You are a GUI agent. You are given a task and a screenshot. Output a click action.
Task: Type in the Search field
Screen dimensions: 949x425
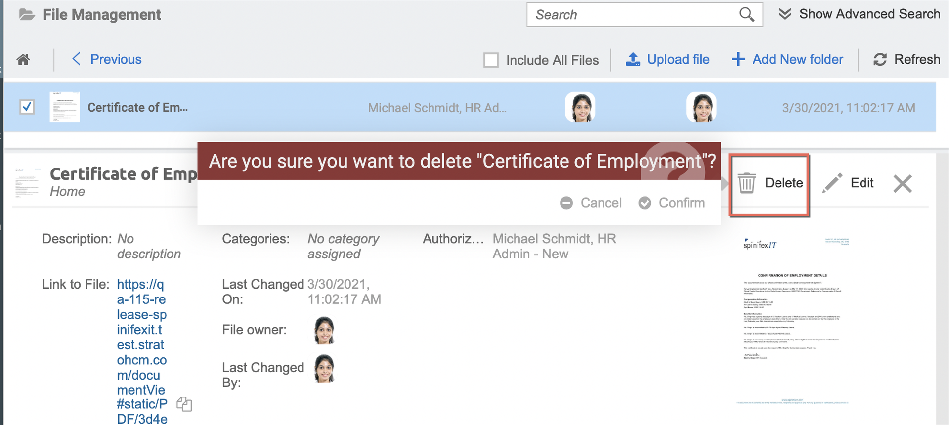click(x=633, y=15)
